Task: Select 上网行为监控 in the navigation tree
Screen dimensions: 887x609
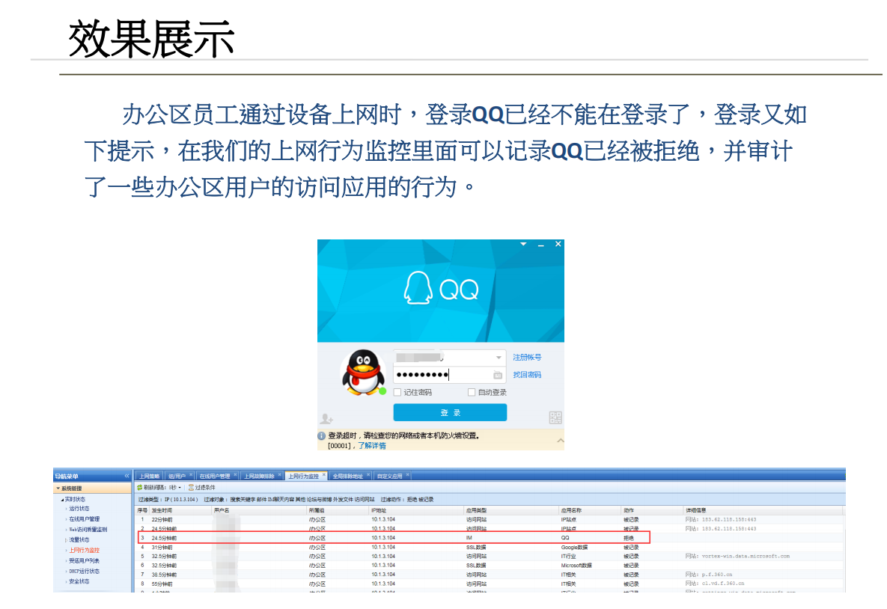Action: click(85, 550)
